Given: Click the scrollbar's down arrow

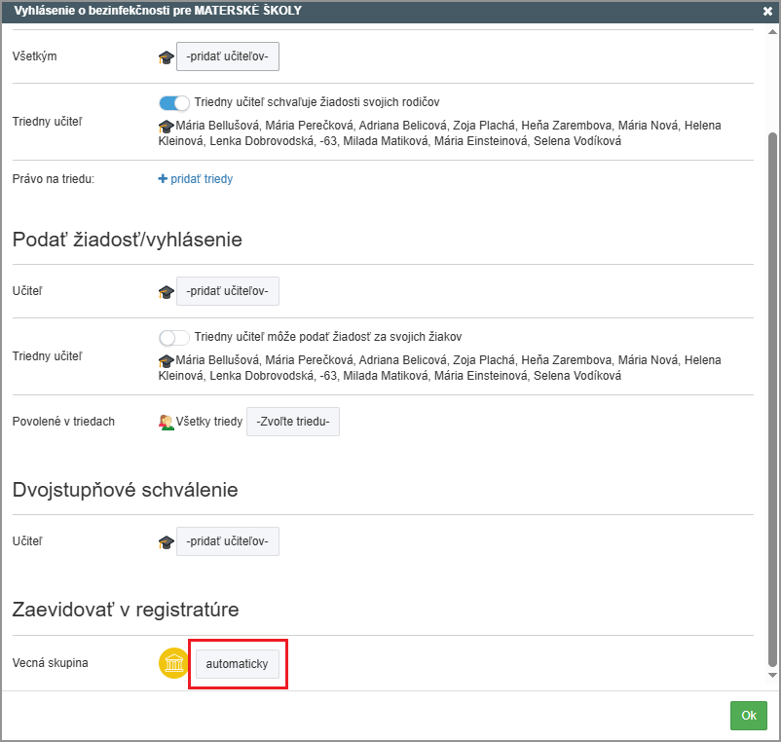Looking at the screenshot, I should 772,675.
